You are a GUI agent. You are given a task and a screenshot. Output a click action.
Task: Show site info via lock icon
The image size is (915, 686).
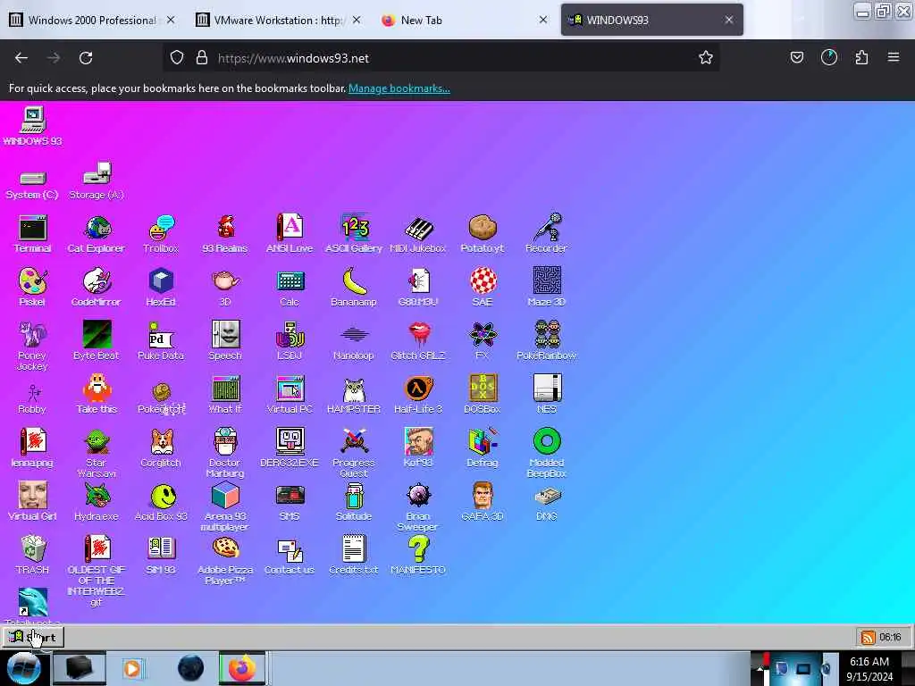[x=202, y=58]
